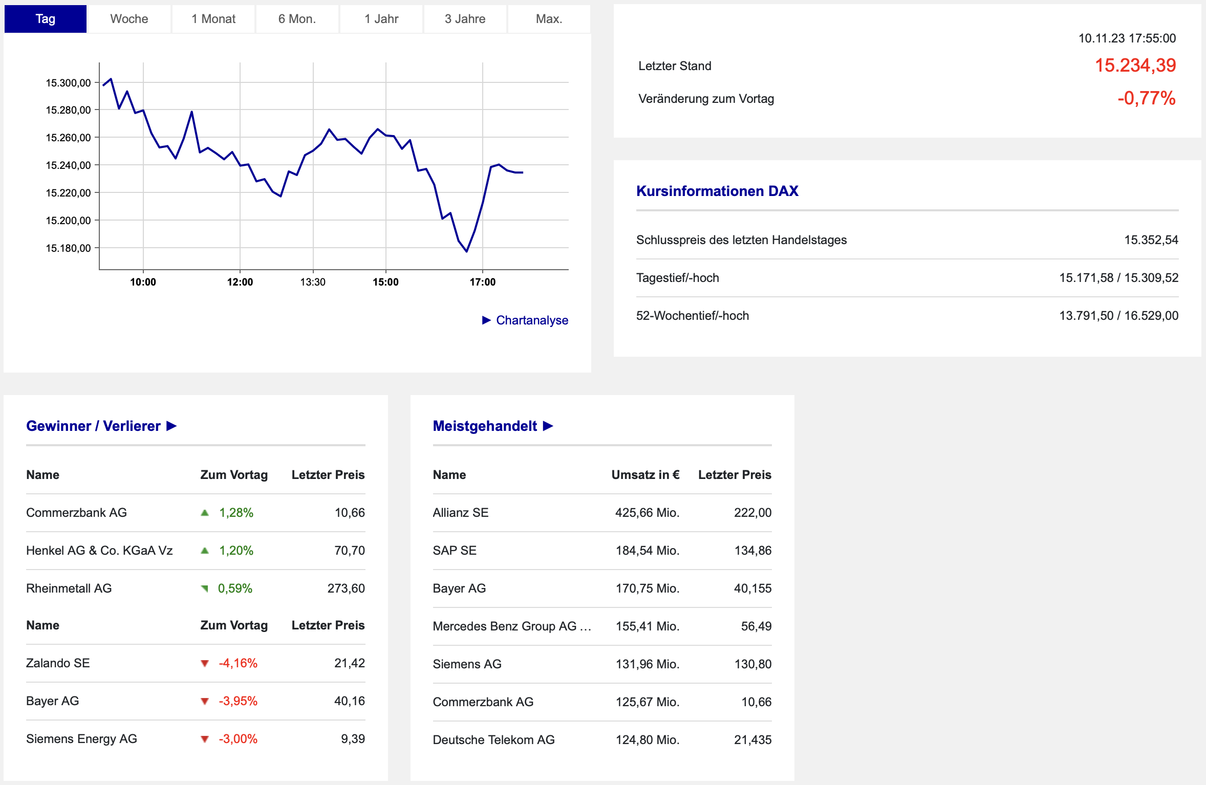Open Gewinner / Verlierer heading link
This screenshot has width=1206, height=785.
click(93, 426)
